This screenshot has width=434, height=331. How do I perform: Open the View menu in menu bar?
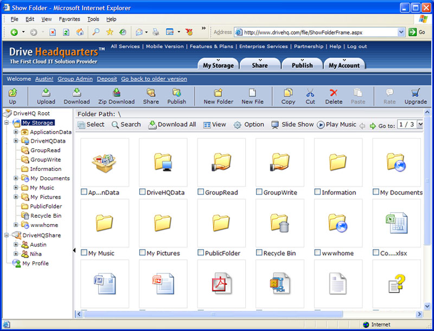pos(47,19)
